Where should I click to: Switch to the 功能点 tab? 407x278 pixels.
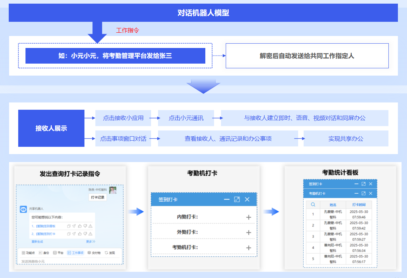28,253
